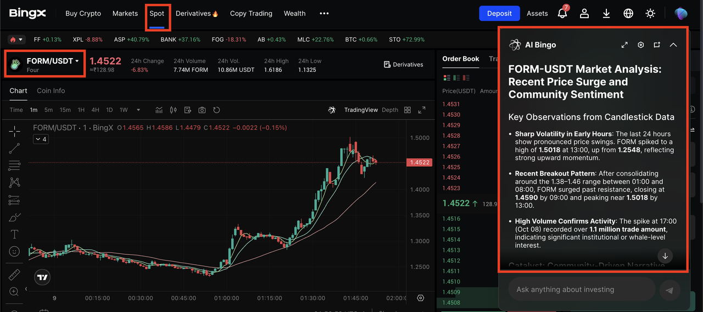
Task: Open the Derivatives menu
Action: click(197, 14)
